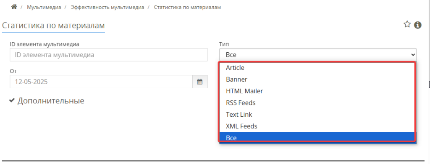Open Эффективность мультимедиа breadcrumb link
This screenshot has height=164, width=430.
pyautogui.click(x=107, y=8)
